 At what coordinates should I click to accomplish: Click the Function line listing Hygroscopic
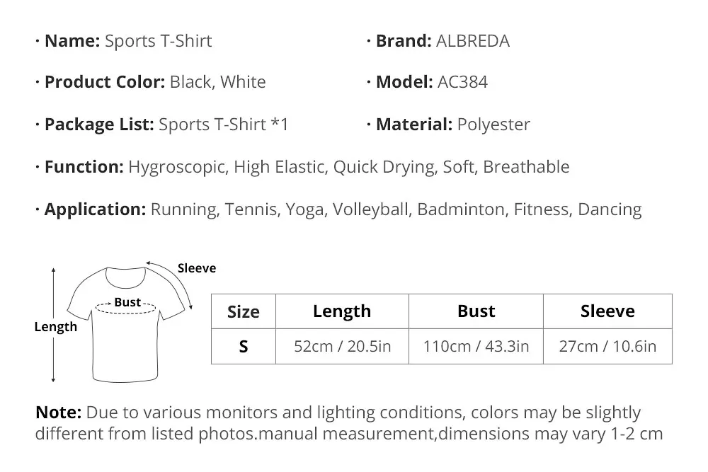348,167
